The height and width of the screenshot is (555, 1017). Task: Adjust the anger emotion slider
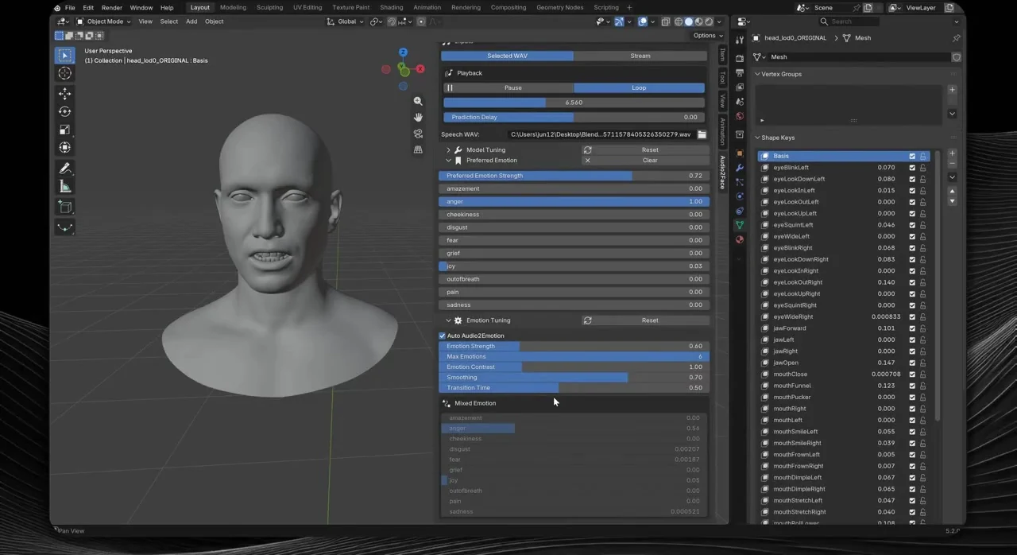click(573, 201)
